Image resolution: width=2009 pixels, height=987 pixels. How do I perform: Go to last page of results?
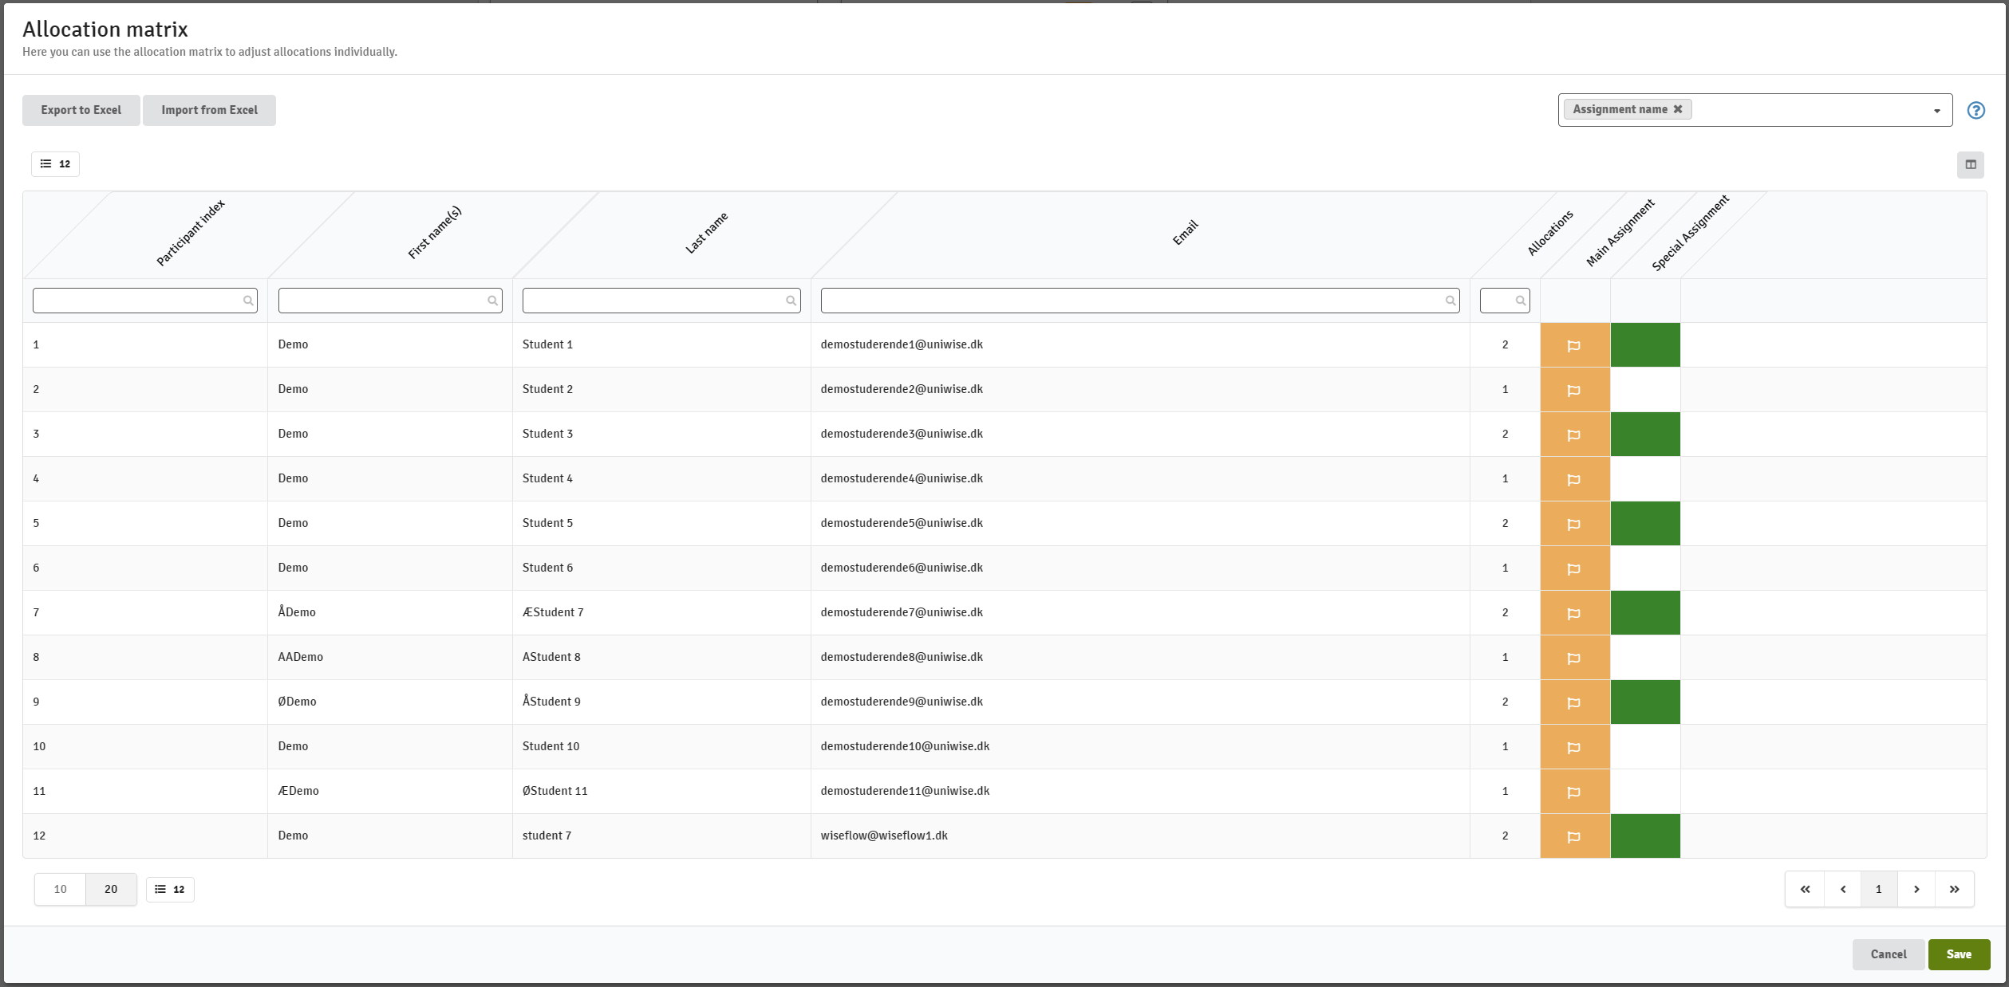click(1954, 889)
